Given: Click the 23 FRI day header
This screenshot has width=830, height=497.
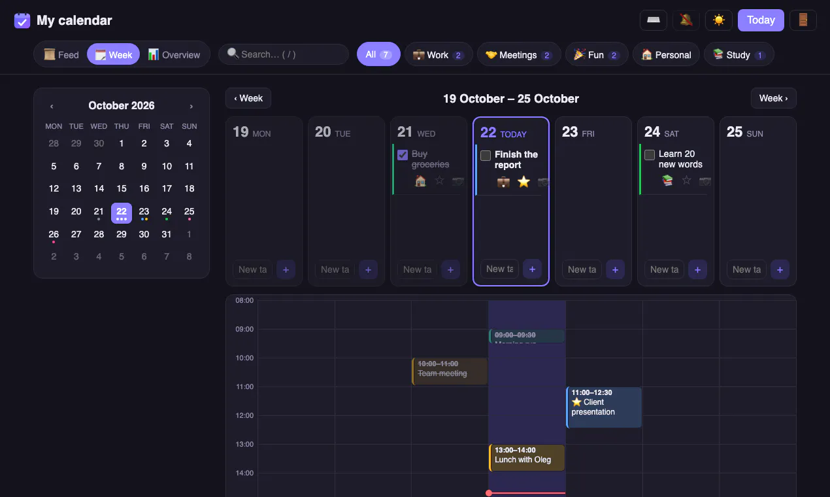Looking at the screenshot, I should [x=578, y=132].
